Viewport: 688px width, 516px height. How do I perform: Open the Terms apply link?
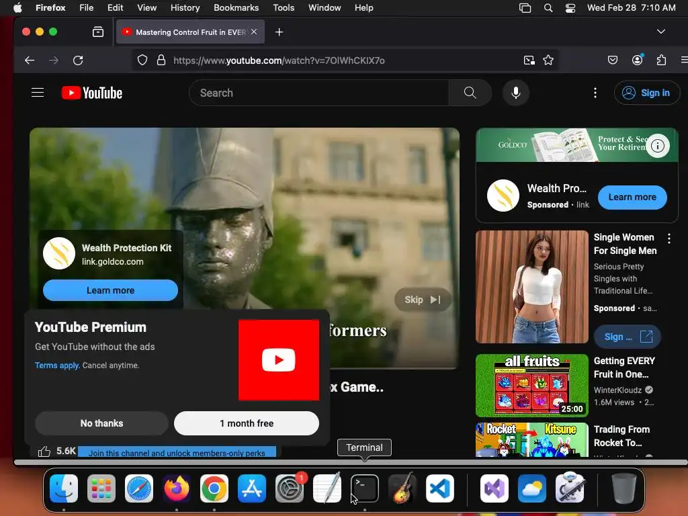click(57, 365)
